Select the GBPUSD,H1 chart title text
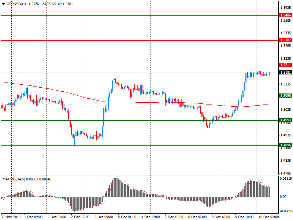 [16, 4]
